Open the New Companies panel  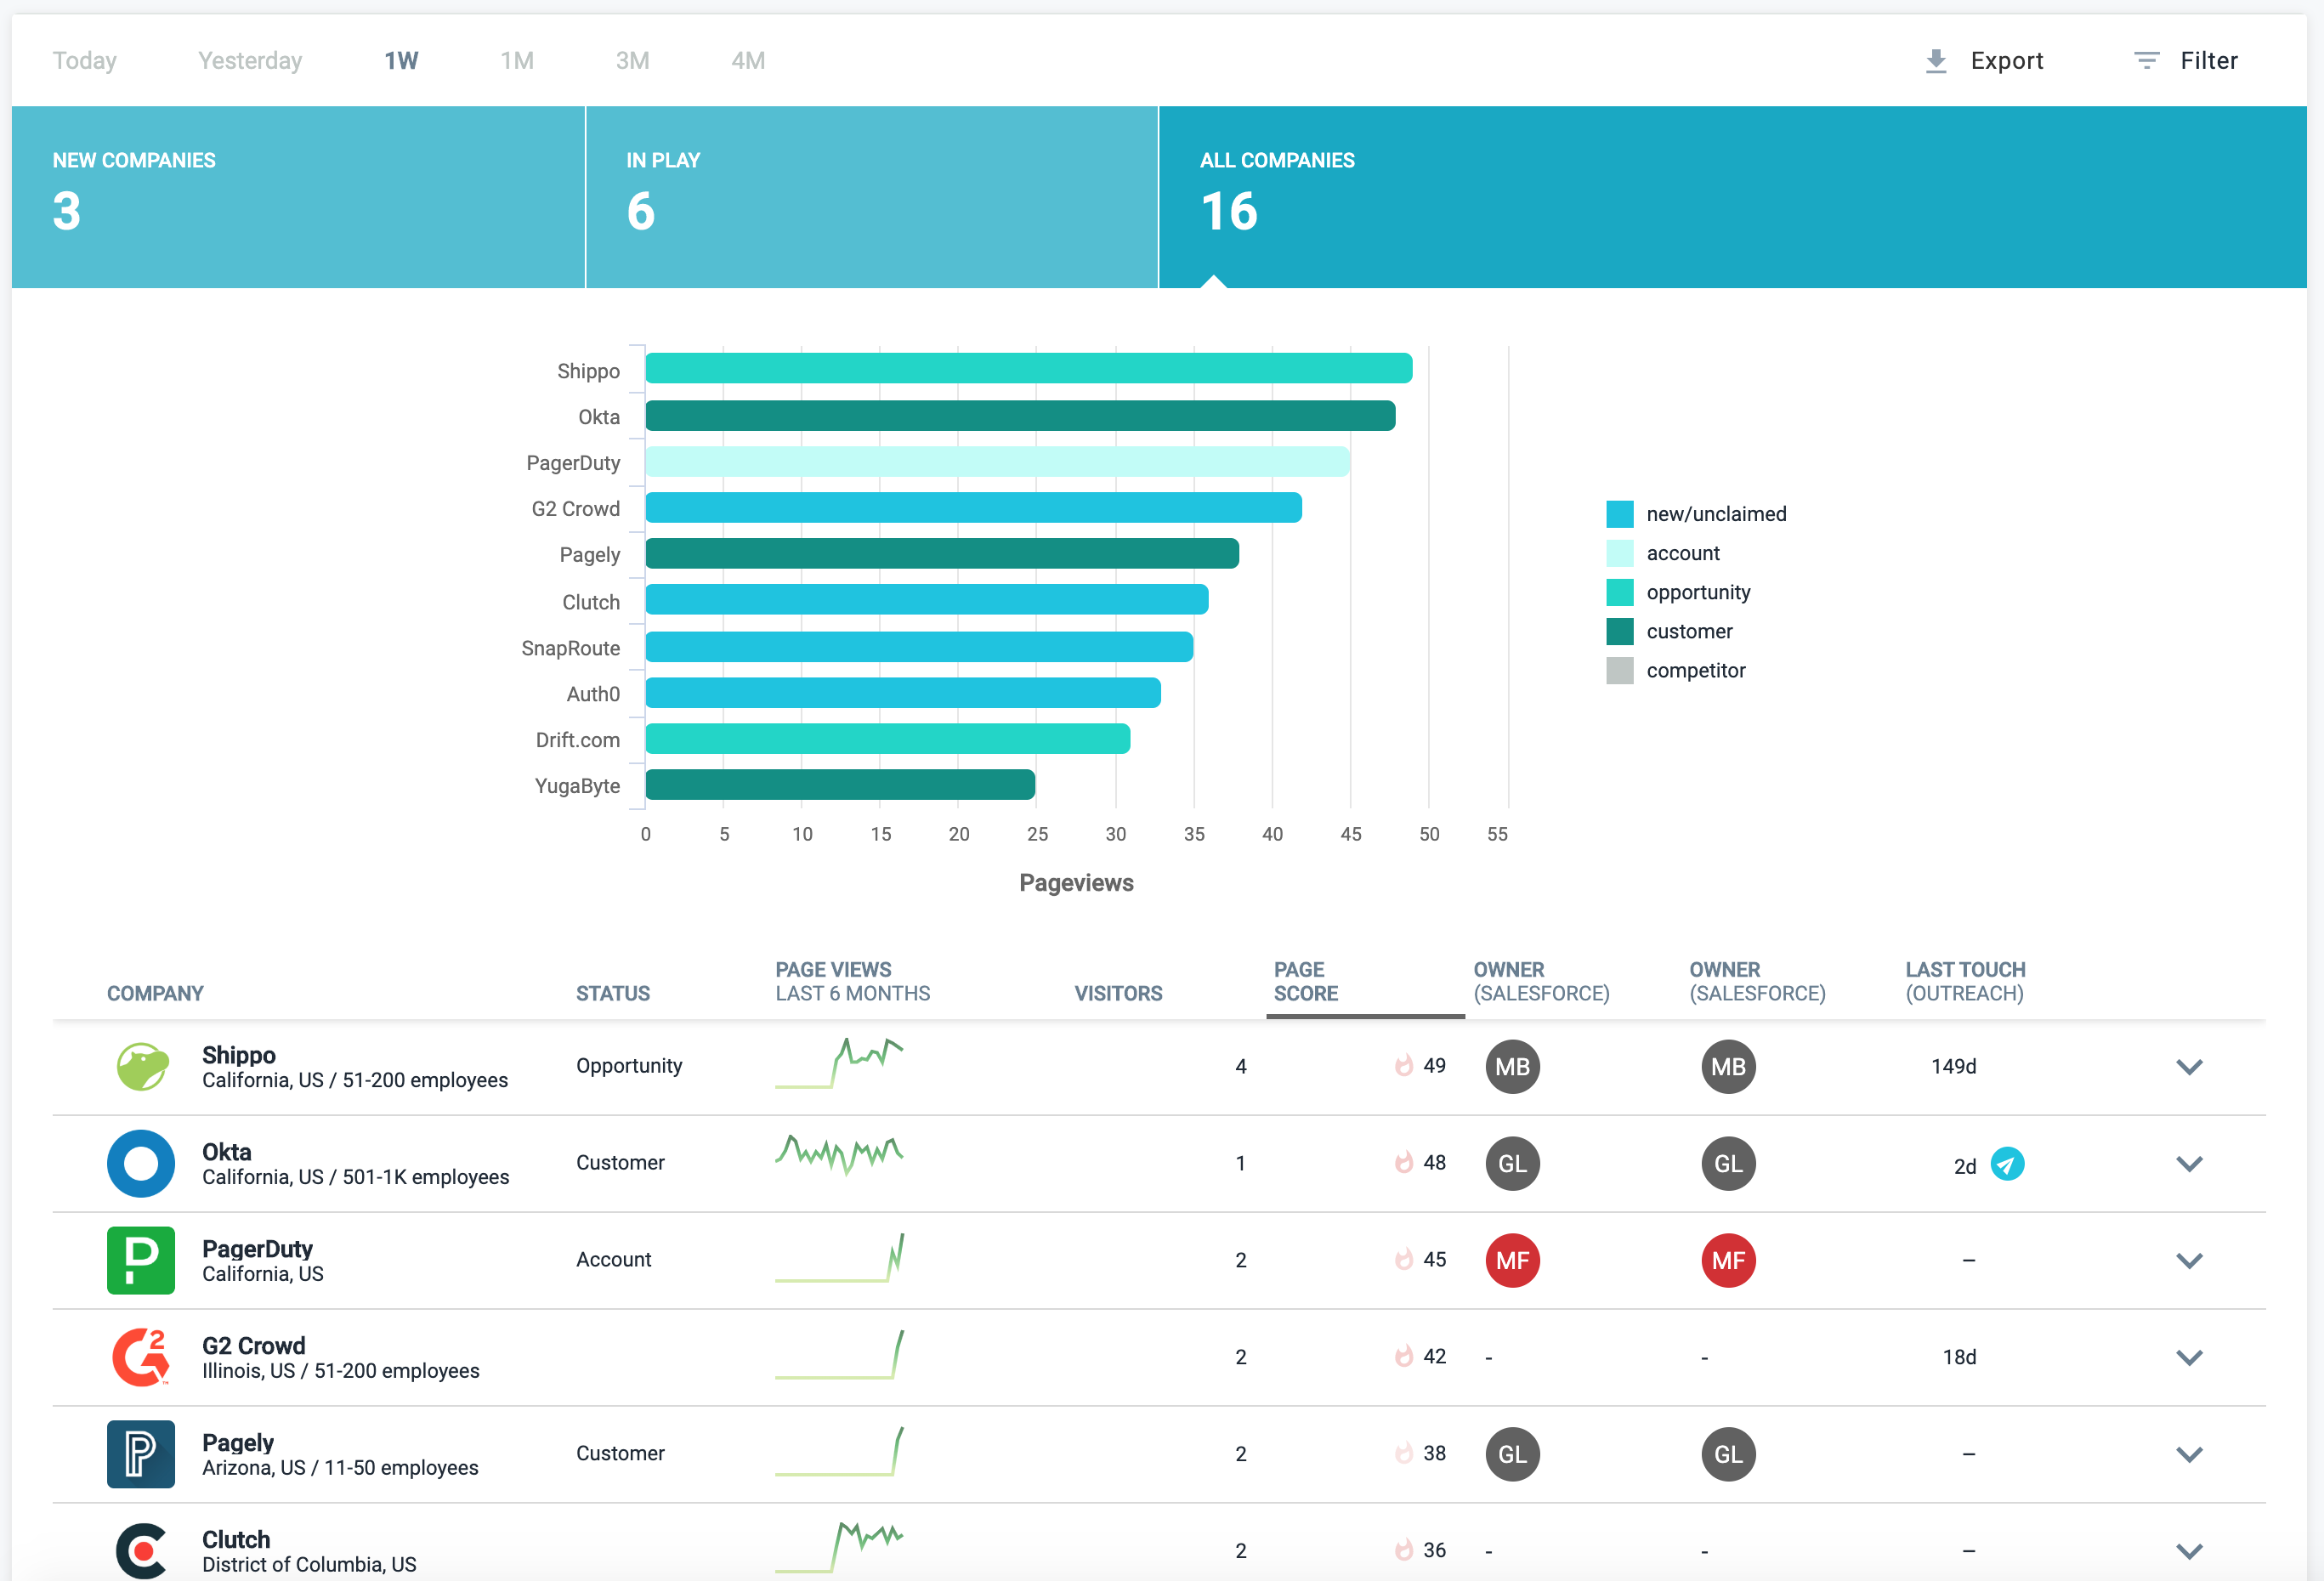[x=298, y=197]
